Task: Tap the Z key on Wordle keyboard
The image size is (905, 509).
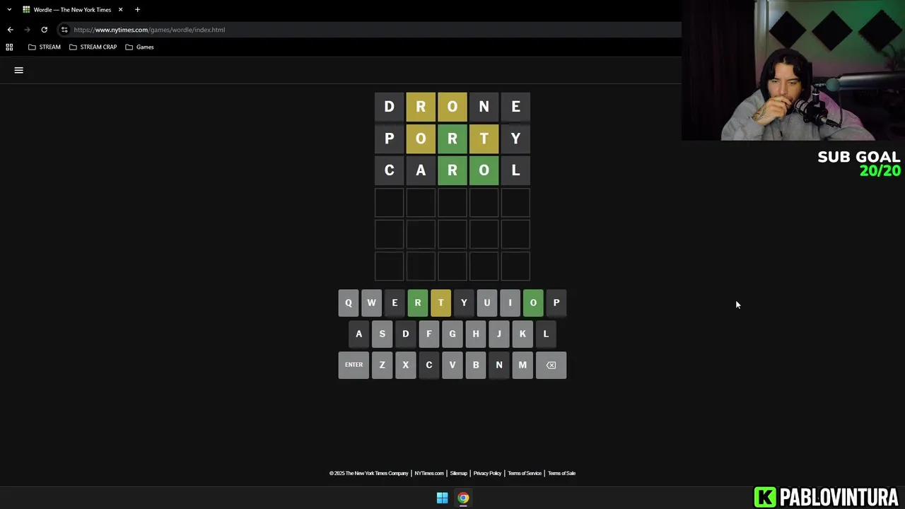Action: pyautogui.click(x=382, y=365)
